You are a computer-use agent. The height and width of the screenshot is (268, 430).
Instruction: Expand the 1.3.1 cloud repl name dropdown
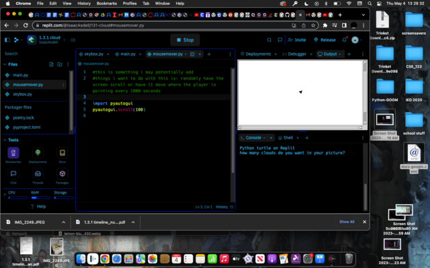coord(64,40)
